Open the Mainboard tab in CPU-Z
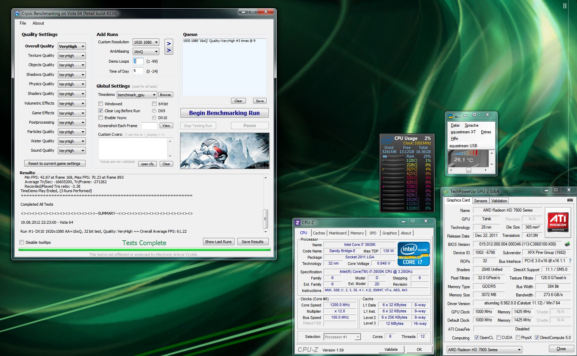 (337, 233)
